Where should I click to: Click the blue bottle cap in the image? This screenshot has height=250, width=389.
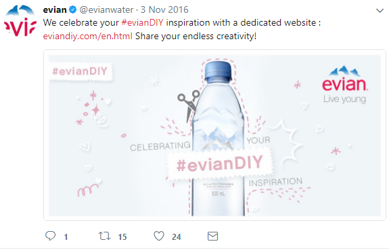[218, 71]
